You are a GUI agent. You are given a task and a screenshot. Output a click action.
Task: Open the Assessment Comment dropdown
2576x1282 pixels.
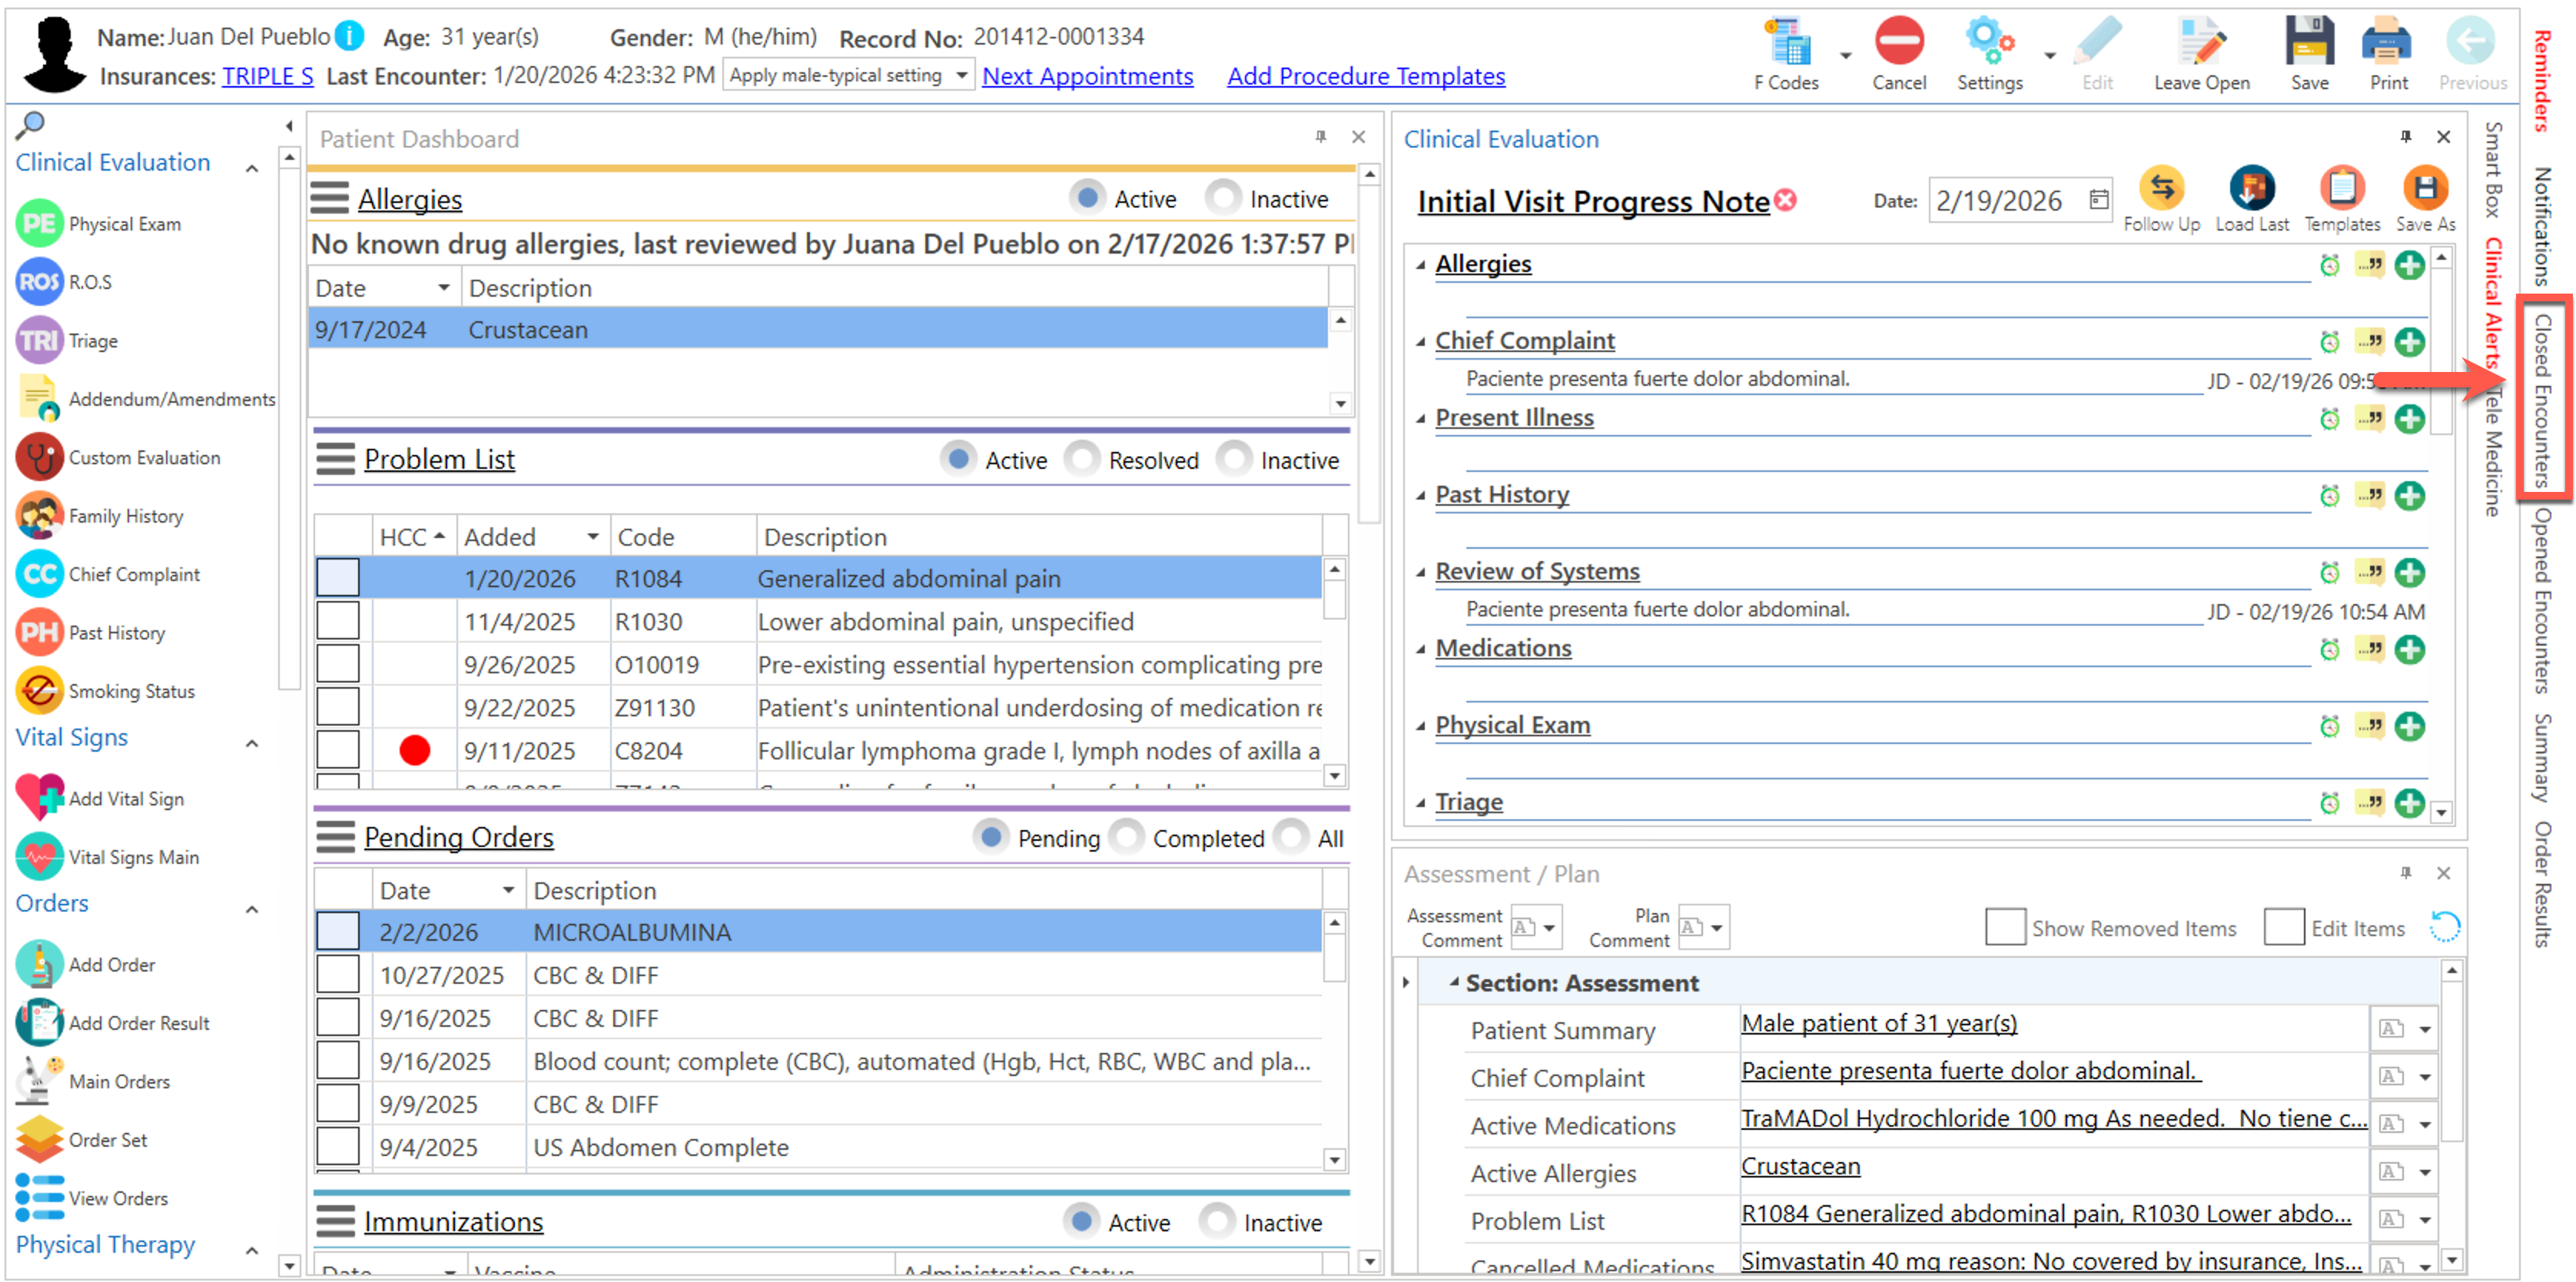click(x=1549, y=927)
